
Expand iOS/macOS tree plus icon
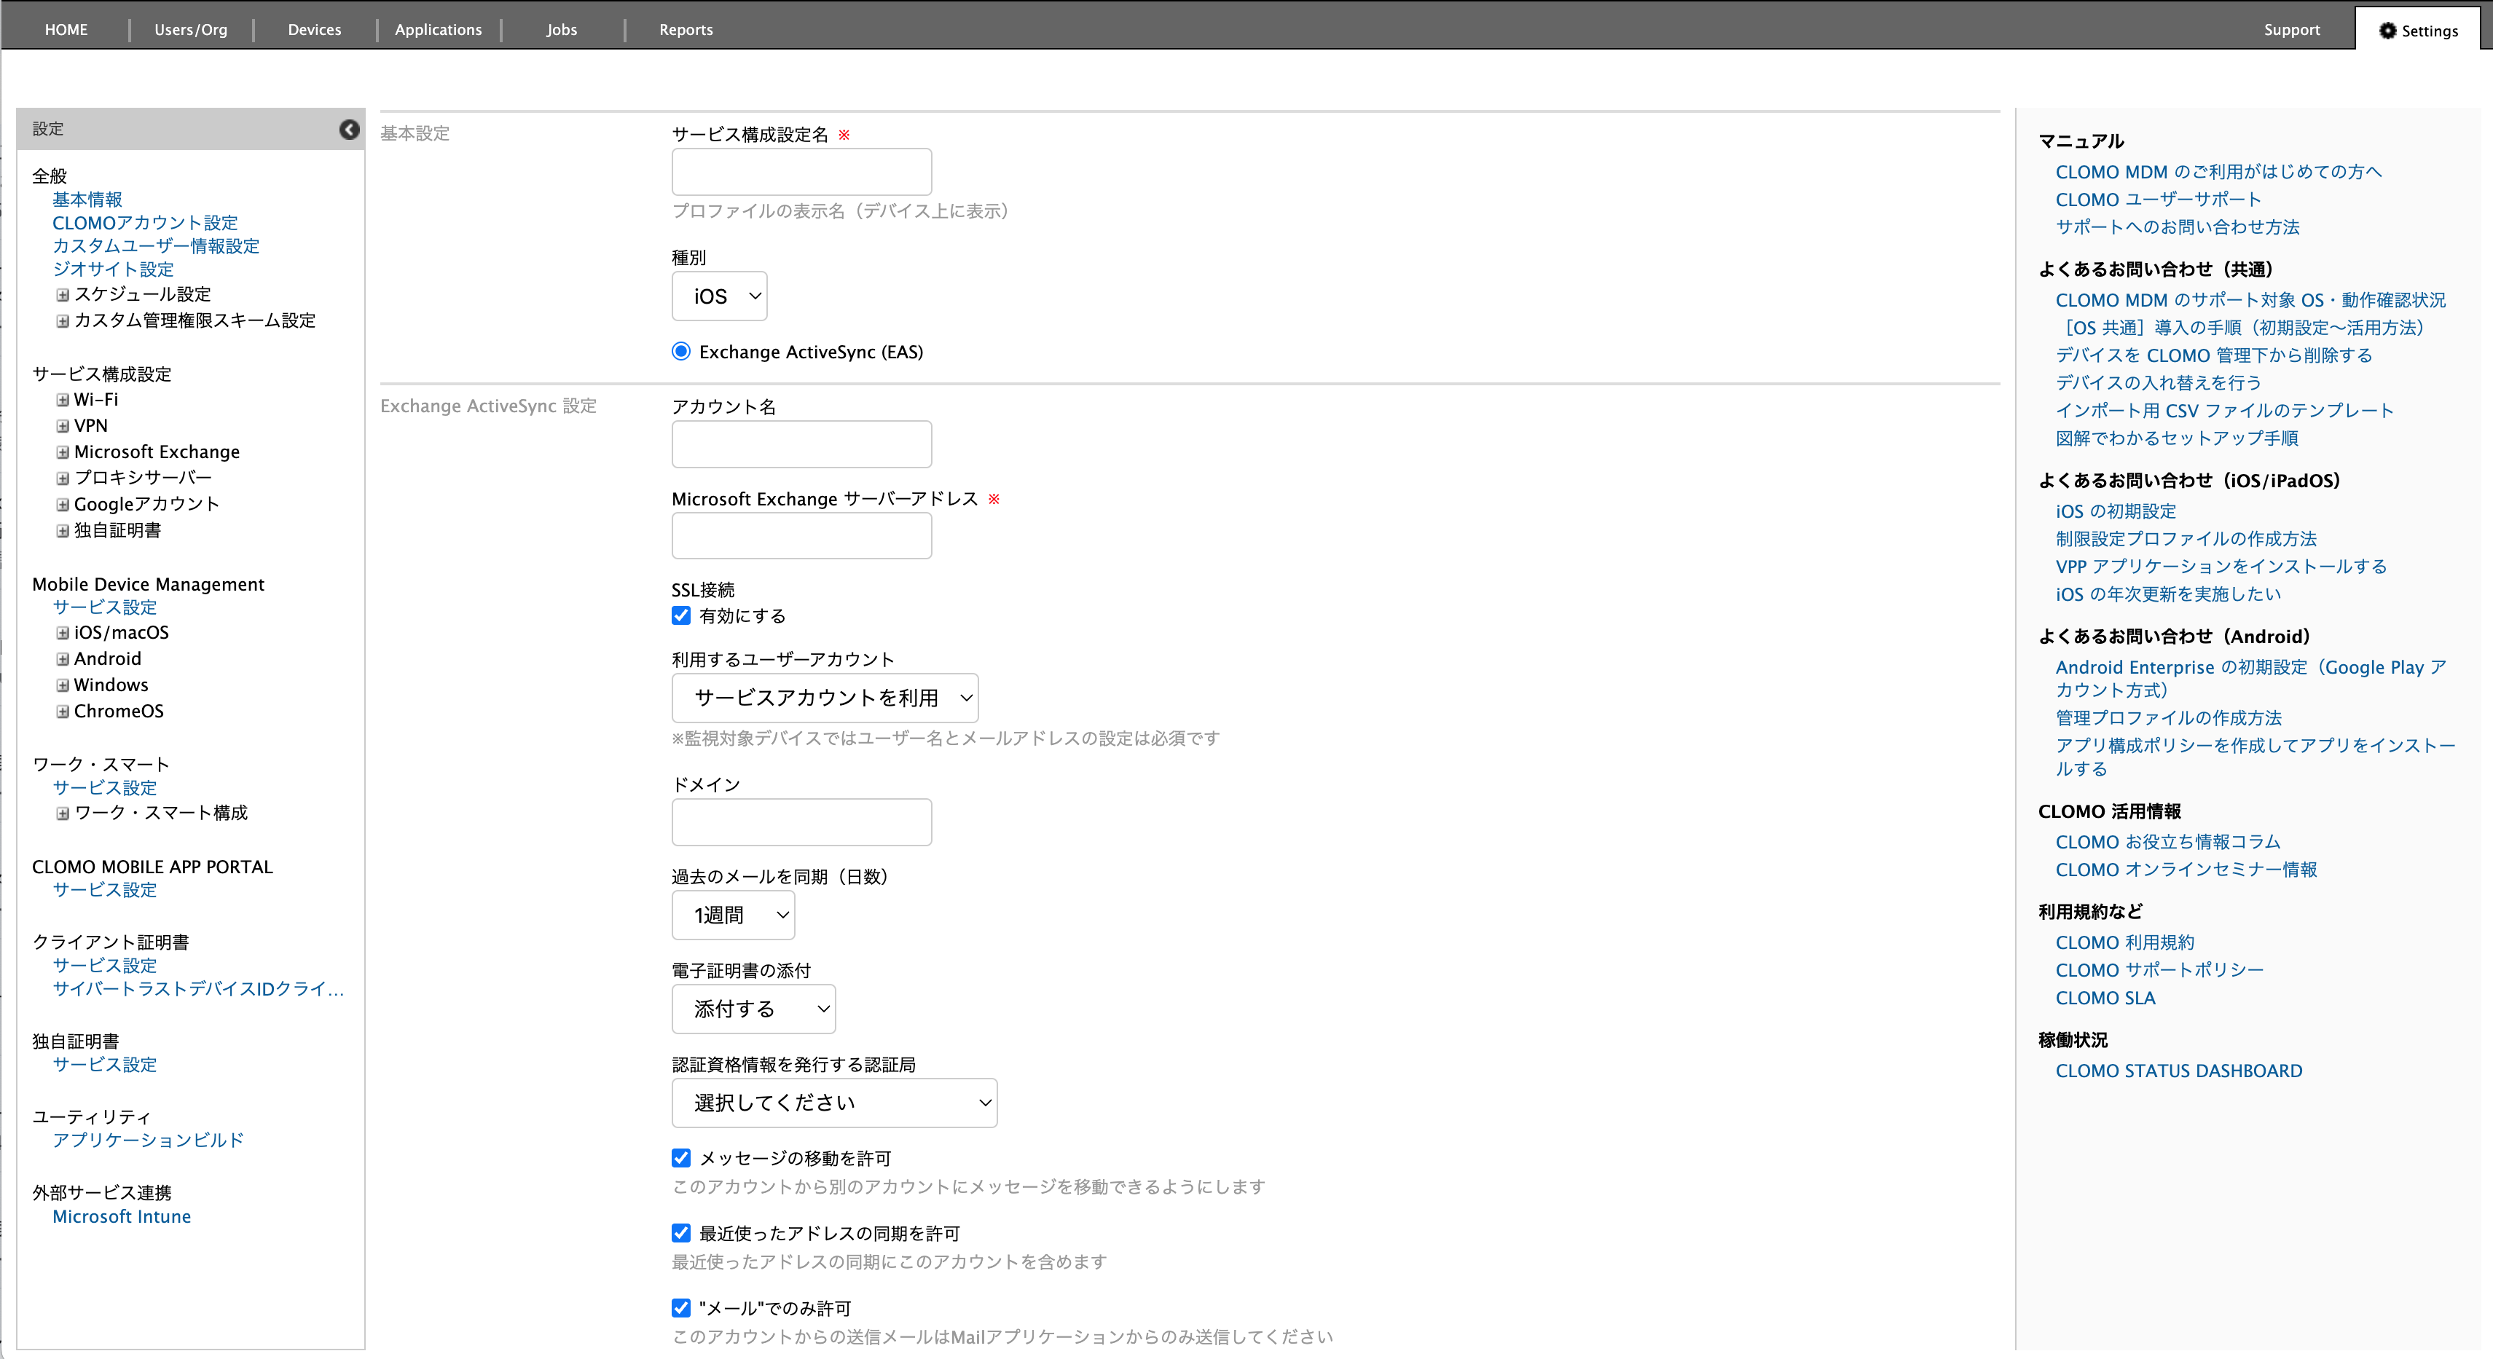[63, 633]
